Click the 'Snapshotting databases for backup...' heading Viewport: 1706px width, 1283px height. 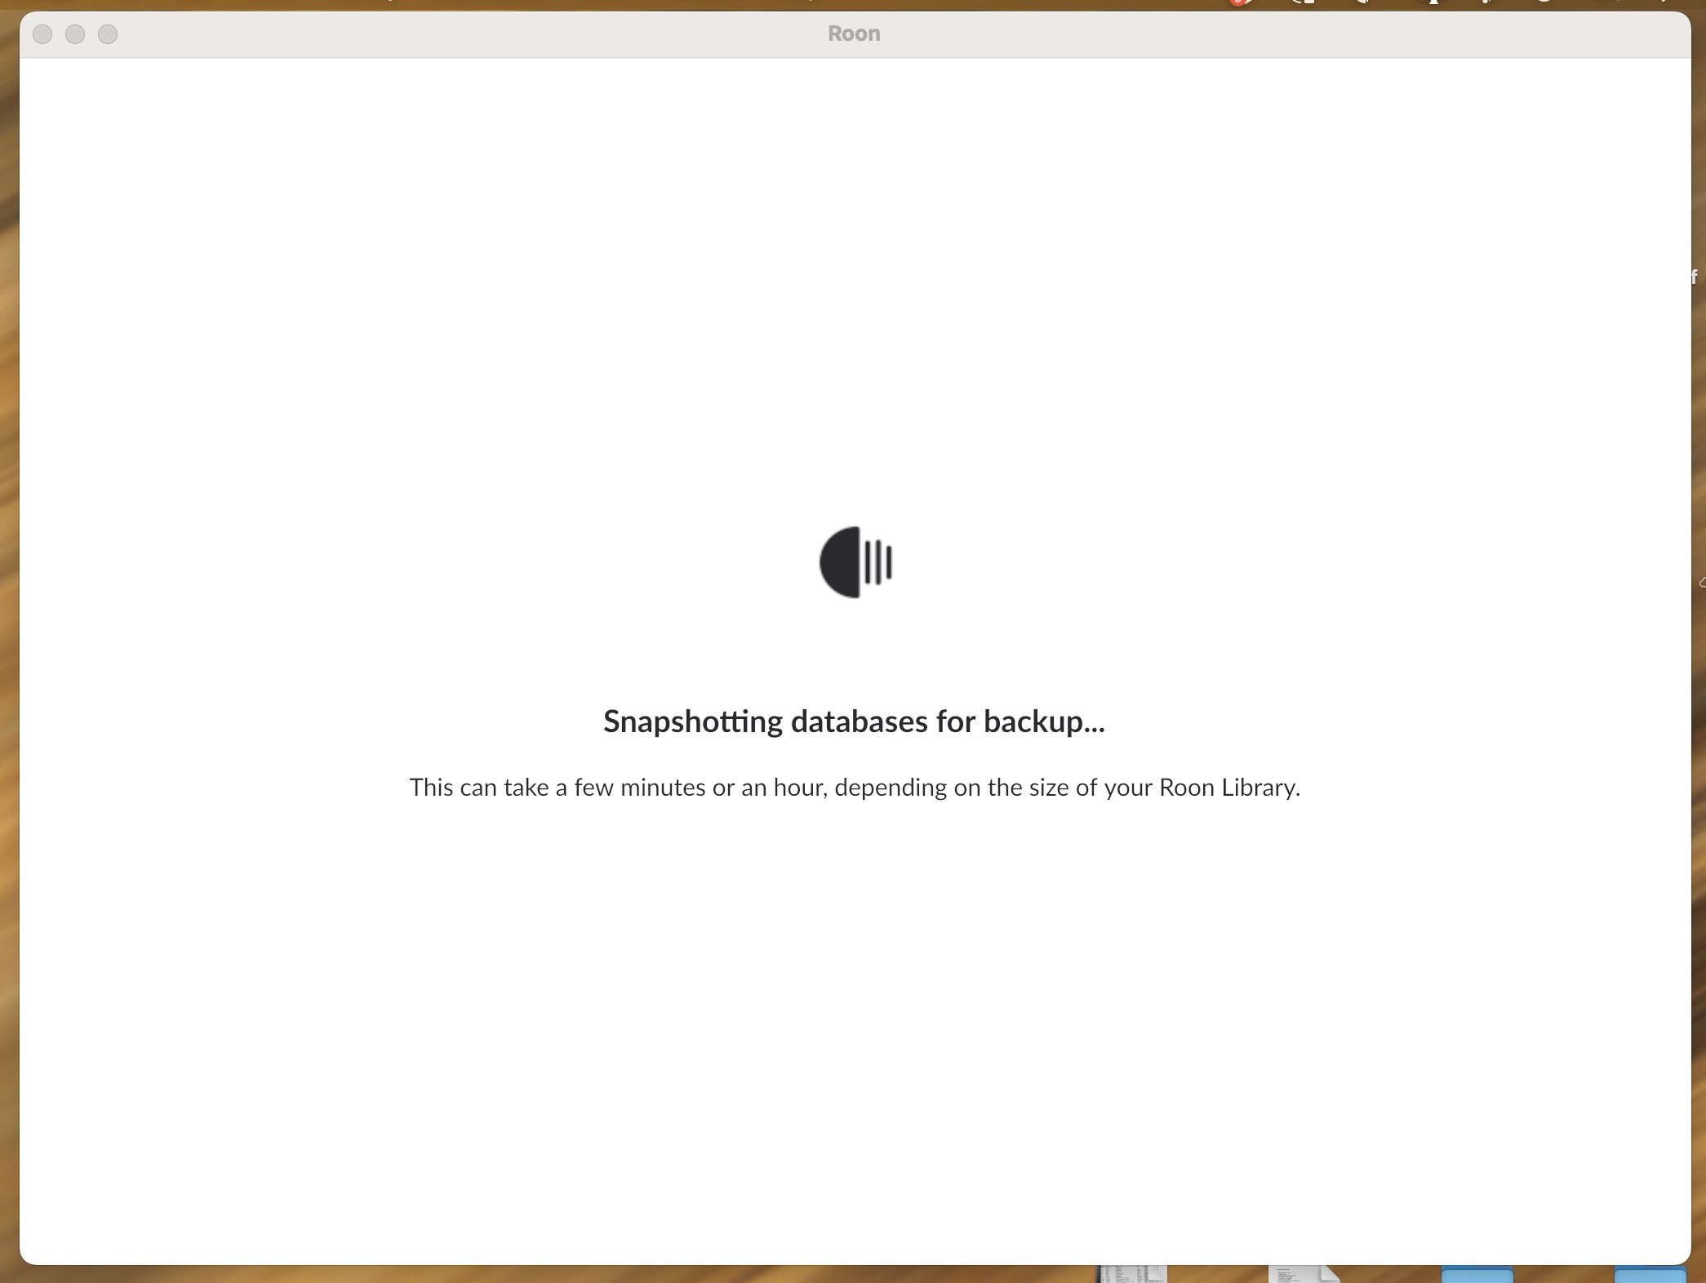pyautogui.click(x=854, y=721)
